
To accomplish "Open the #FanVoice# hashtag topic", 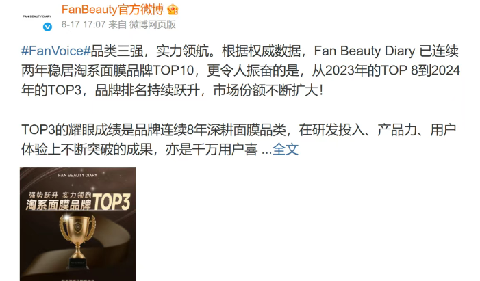I will tap(56, 51).
